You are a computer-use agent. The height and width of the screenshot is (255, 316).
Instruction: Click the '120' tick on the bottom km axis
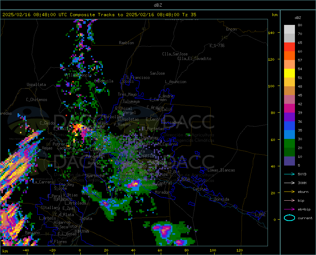(x=239, y=250)
